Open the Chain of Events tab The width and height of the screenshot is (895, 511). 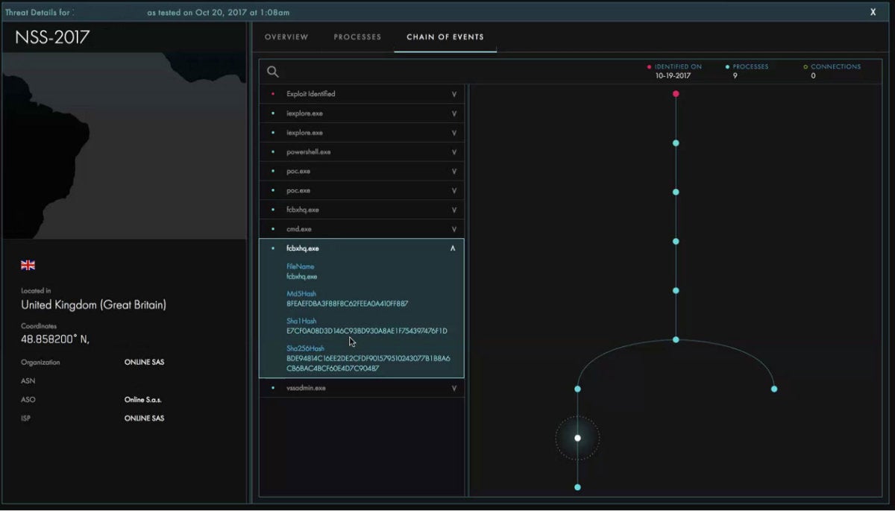point(445,37)
